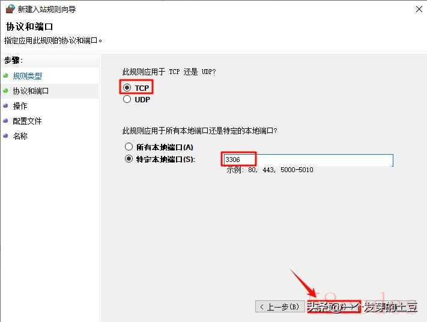This screenshot has height=322, width=427.
Task: Open the 规则类型 step link
Action: click(x=27, y=76)
